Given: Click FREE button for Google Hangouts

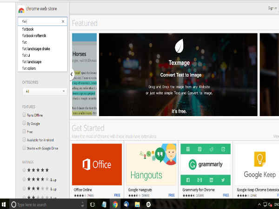Looking at the screenshot, I should (x=172, y=195).
